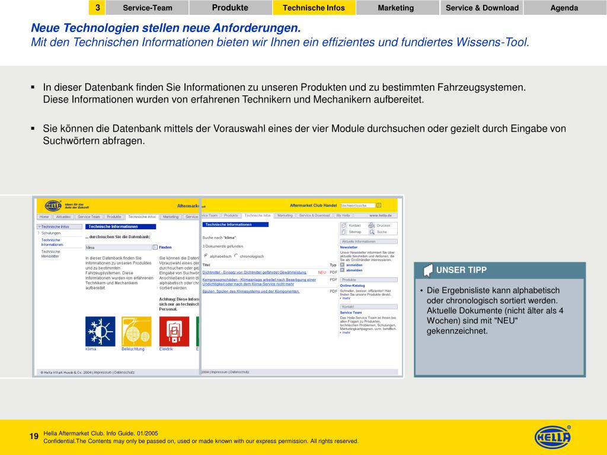The height and width of the screenshot is (455, 607).
Task: Click PDF in the Kompressorschäden row
Action: [333, 280]
